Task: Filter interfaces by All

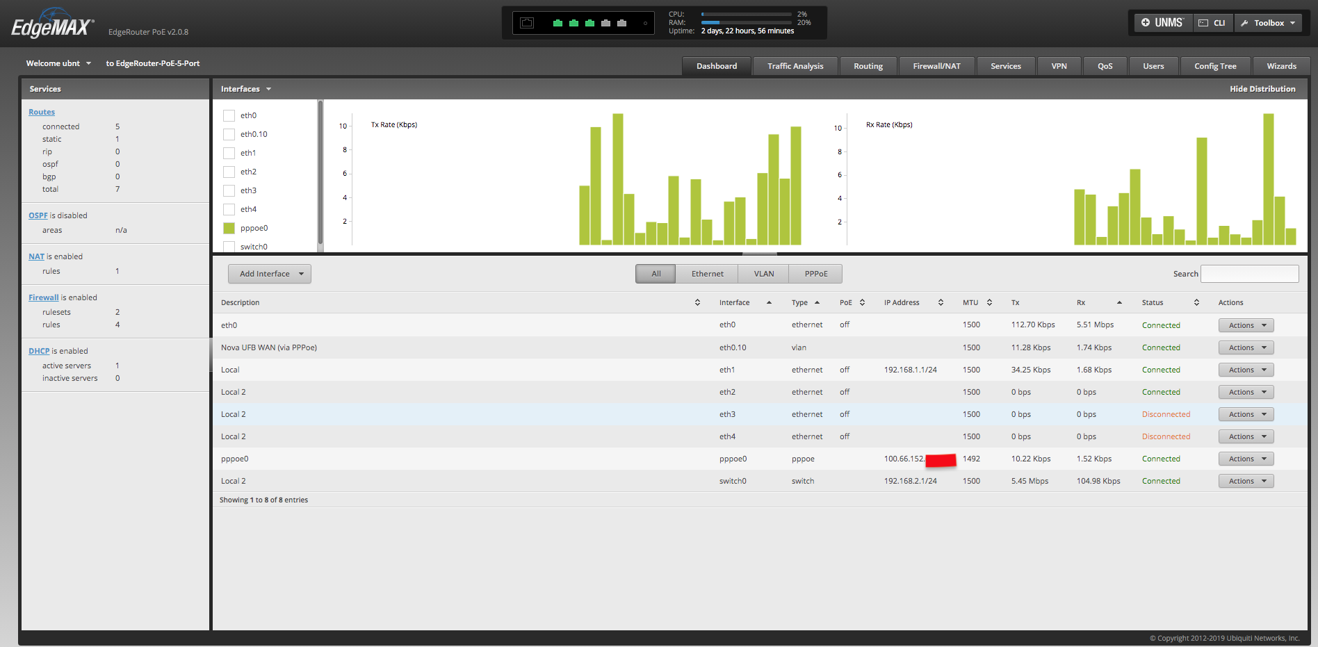Action: [x=656, y=274]
